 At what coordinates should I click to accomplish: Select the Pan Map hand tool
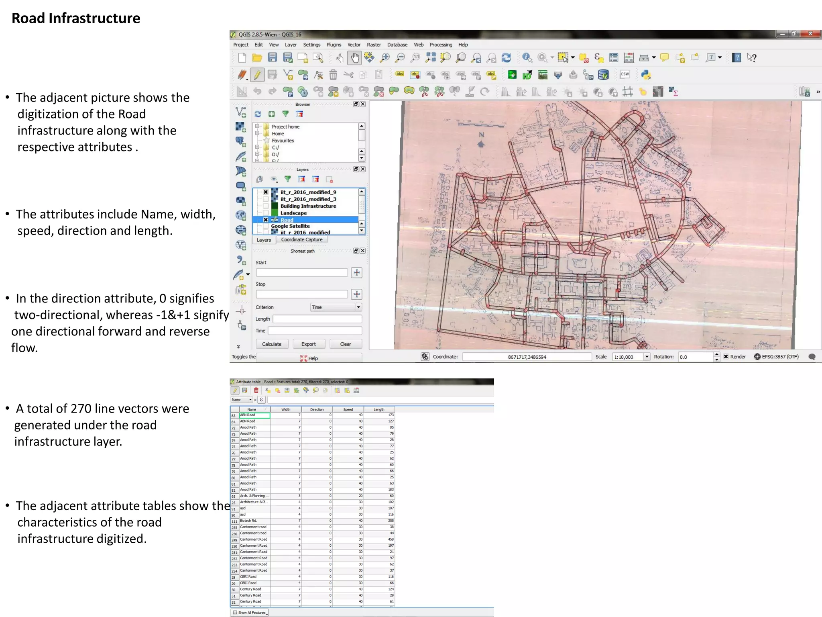tap(355, 58)
